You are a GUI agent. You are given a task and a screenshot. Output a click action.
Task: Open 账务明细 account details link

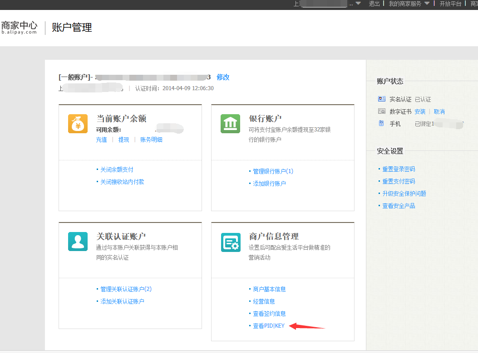point(151,140)
